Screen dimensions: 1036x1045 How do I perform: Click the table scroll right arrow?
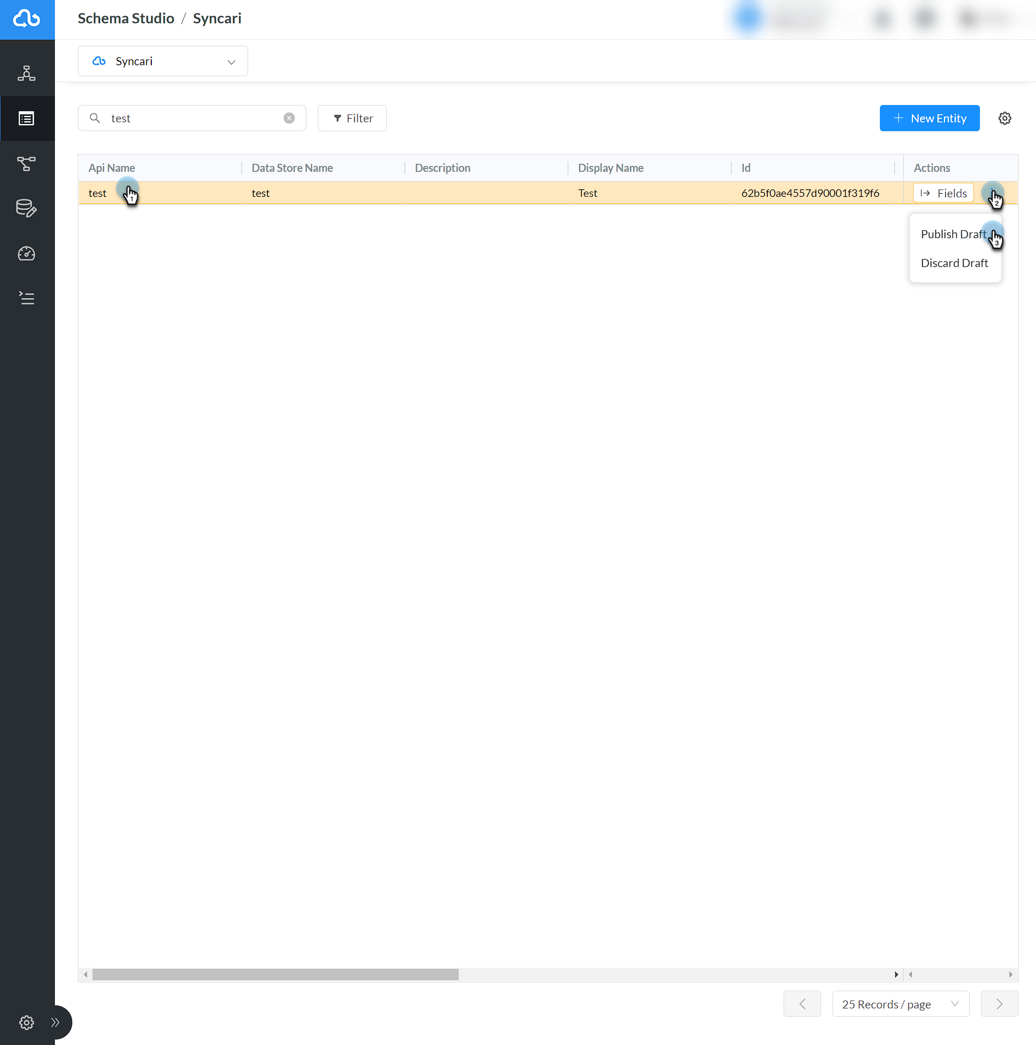click(896, 974)
